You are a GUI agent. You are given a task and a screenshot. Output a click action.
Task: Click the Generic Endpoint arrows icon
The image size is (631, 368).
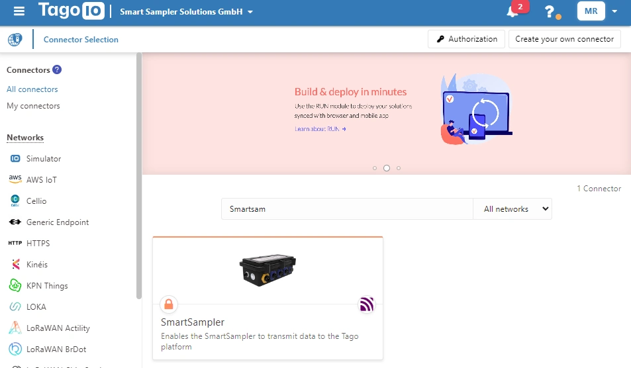point(15,222)
